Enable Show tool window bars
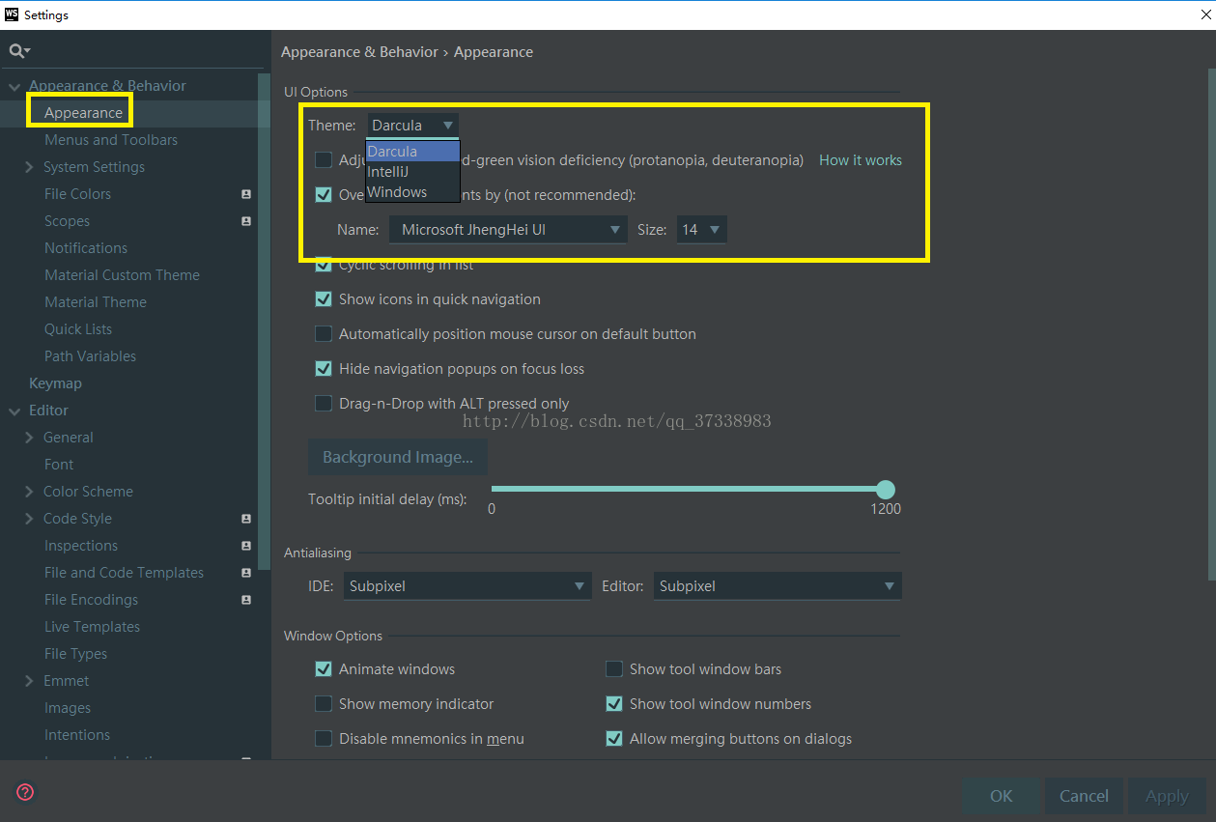The width and height of the screenshot is (1216, 822). (x=614, y=669)
